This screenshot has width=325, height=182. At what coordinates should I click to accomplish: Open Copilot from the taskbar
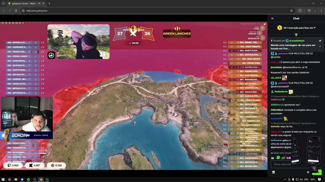(10, 179)
